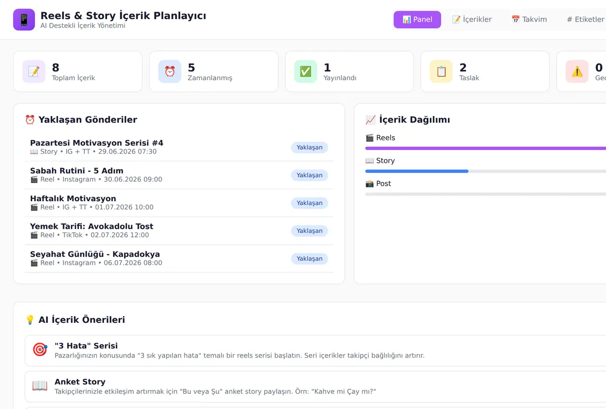Click the alarm clock icon on Zamanlanmış card
Screen dimensions: 606x409
170,72
